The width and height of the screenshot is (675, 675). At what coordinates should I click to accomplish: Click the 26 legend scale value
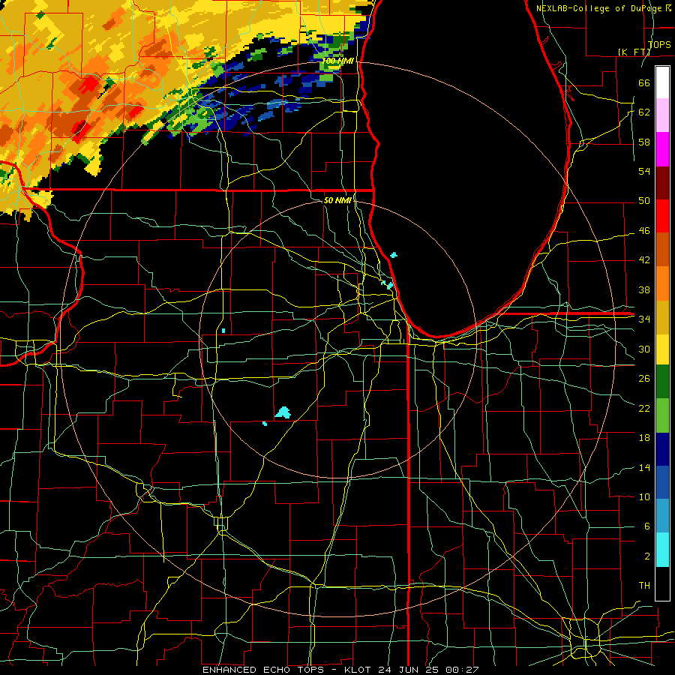pos(644,379)
